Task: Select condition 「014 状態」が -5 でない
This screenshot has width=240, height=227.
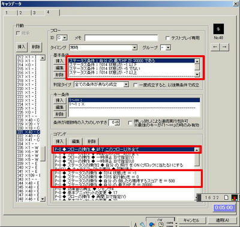Action: point(131,68)
